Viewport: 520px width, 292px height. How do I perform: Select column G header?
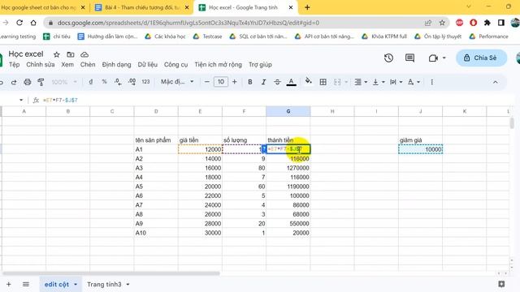[x=288, y=111]
